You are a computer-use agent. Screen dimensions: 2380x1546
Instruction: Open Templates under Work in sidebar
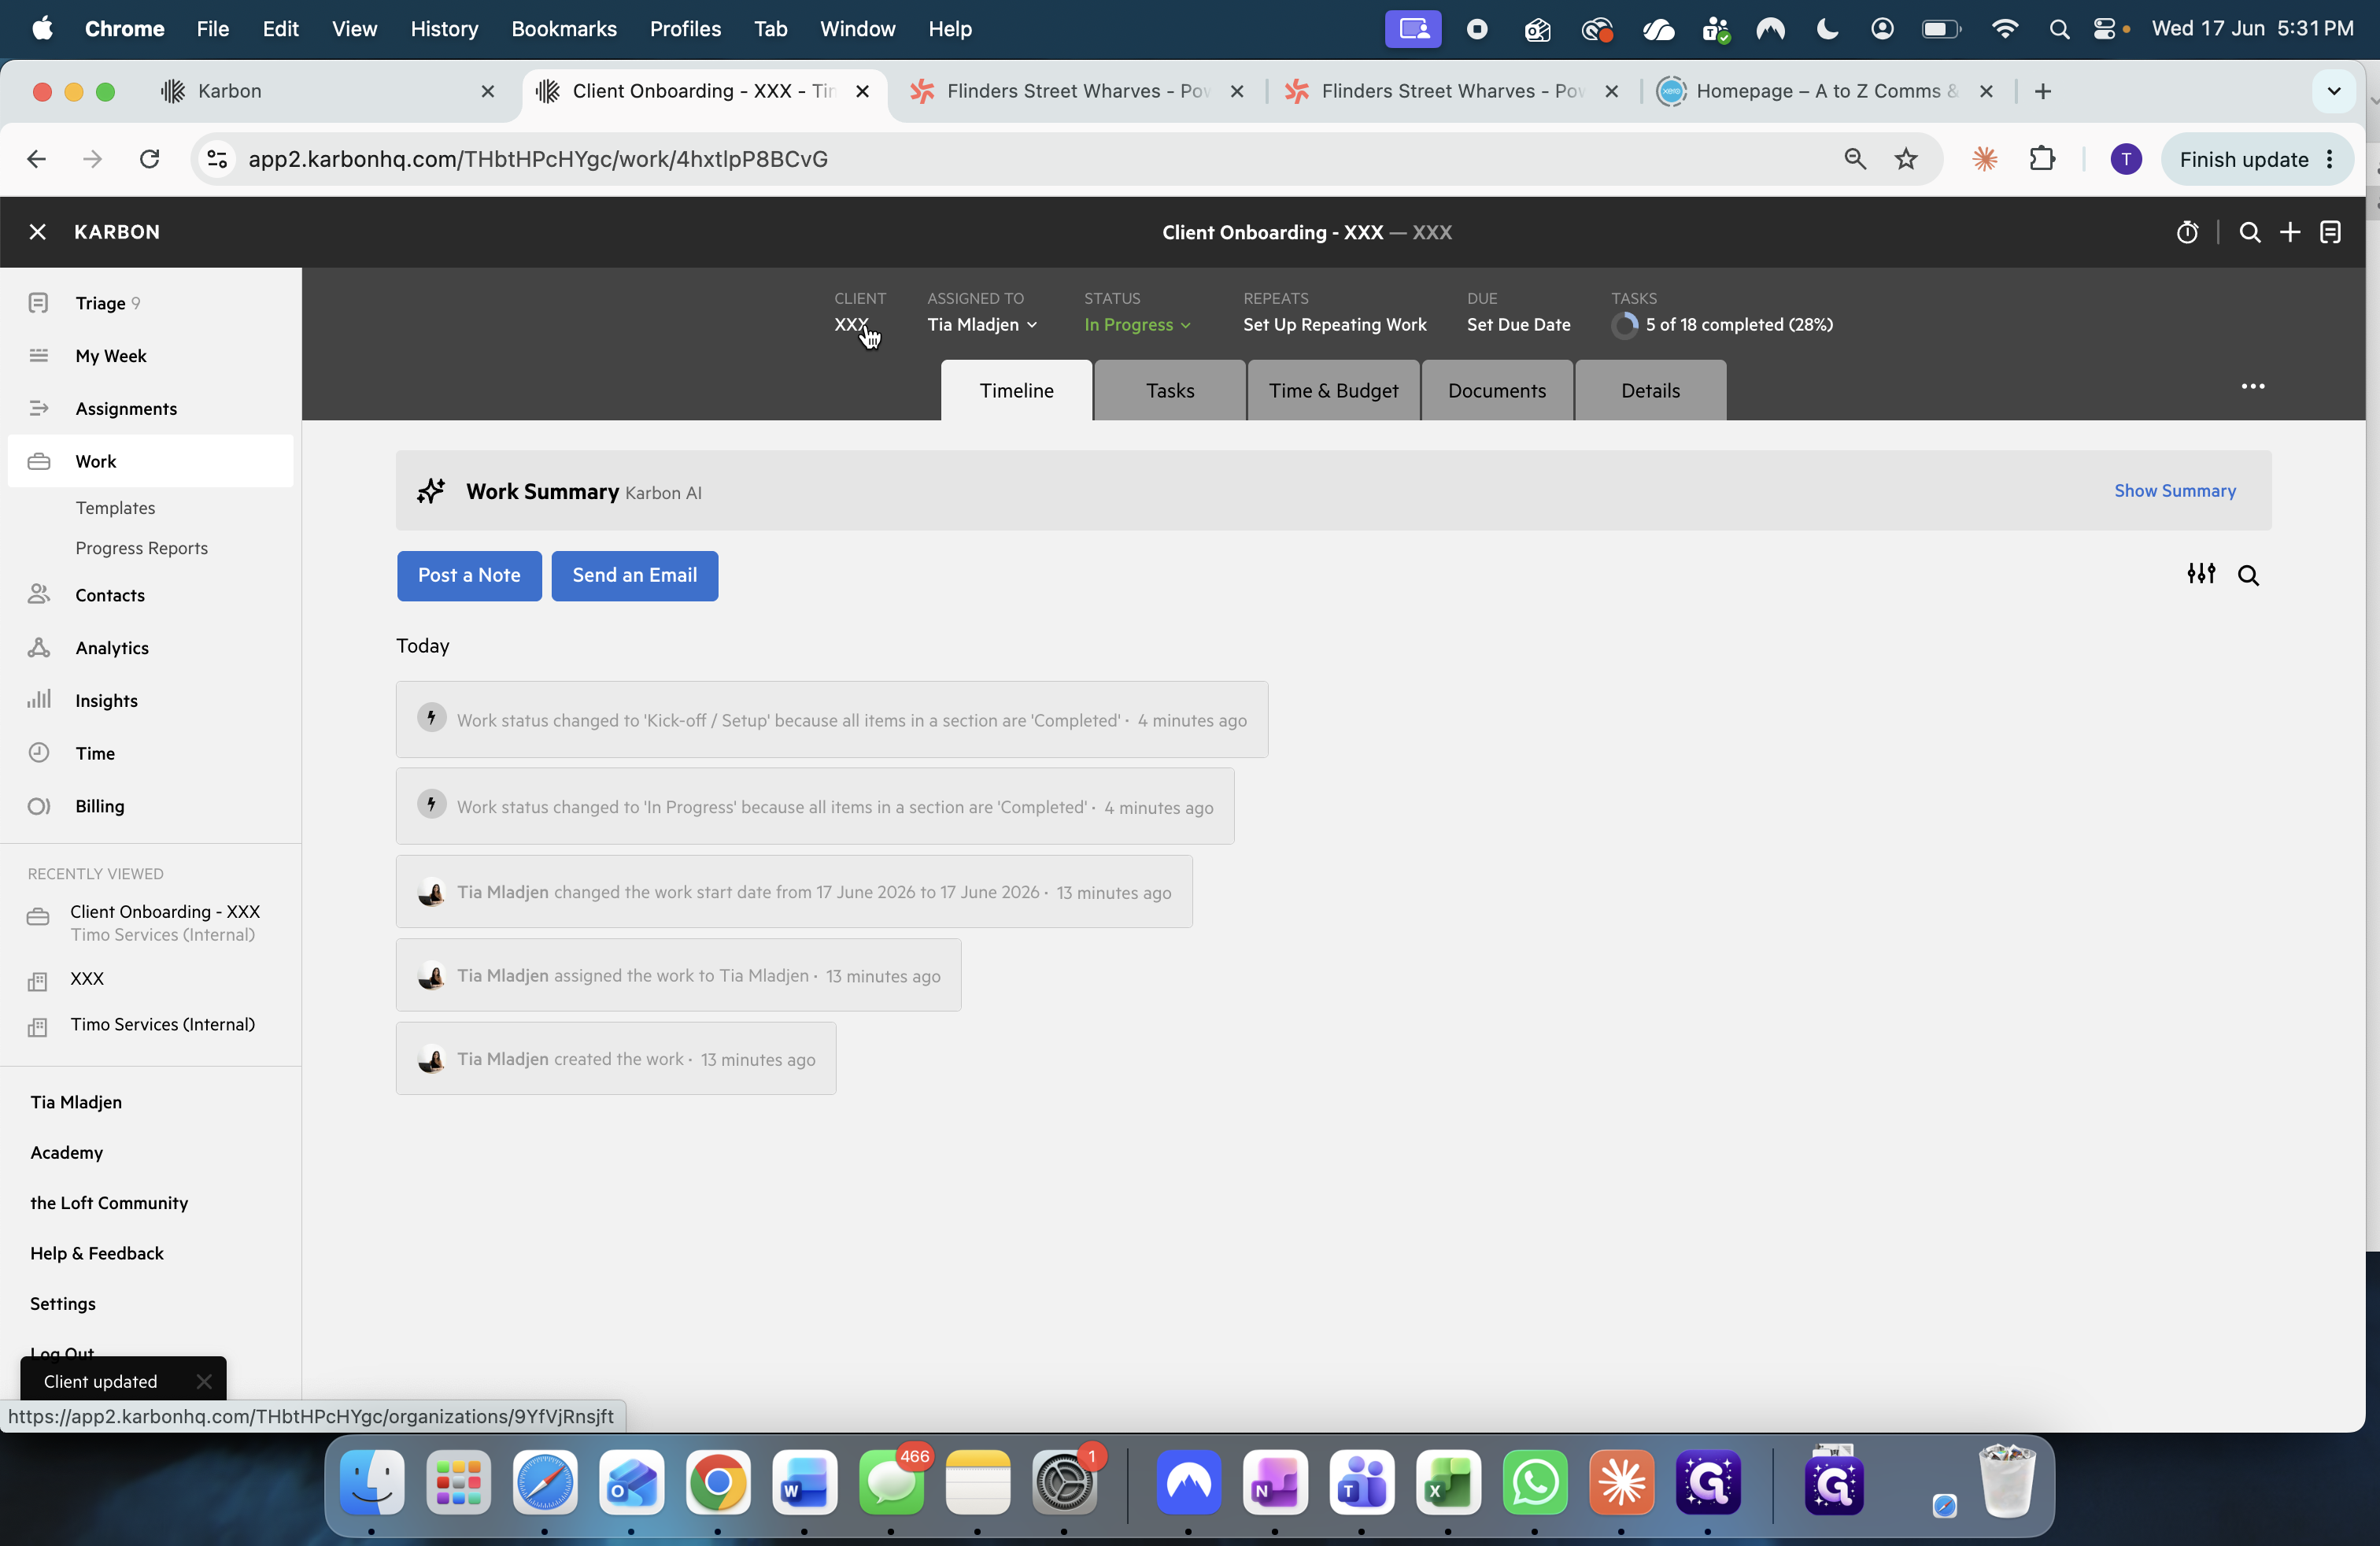coord(115,507)
